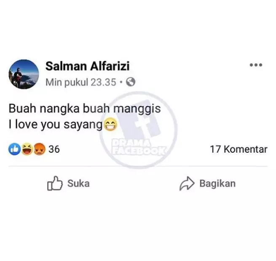Open Salman Alfarizi's profile picture
Viewport: 276px width, 261px height.
click(x=24, y=74)
